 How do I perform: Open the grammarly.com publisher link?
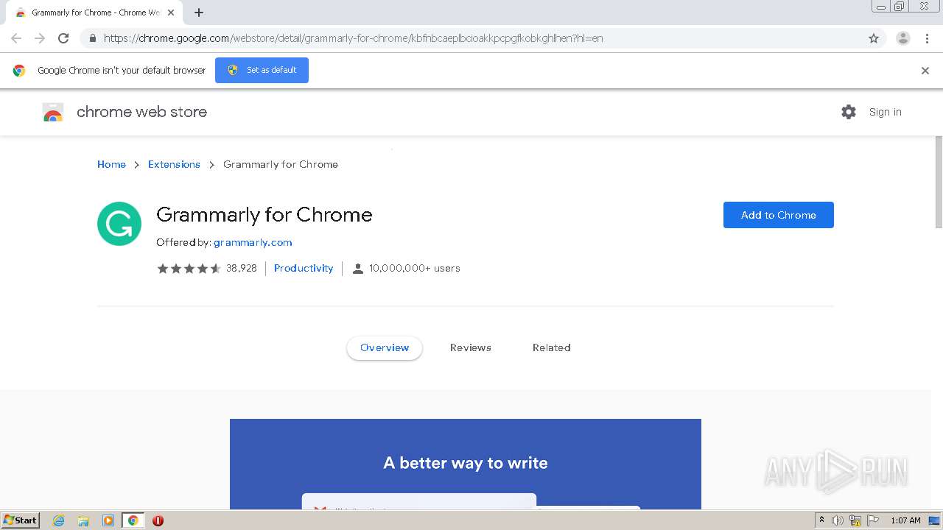(253, 242)
